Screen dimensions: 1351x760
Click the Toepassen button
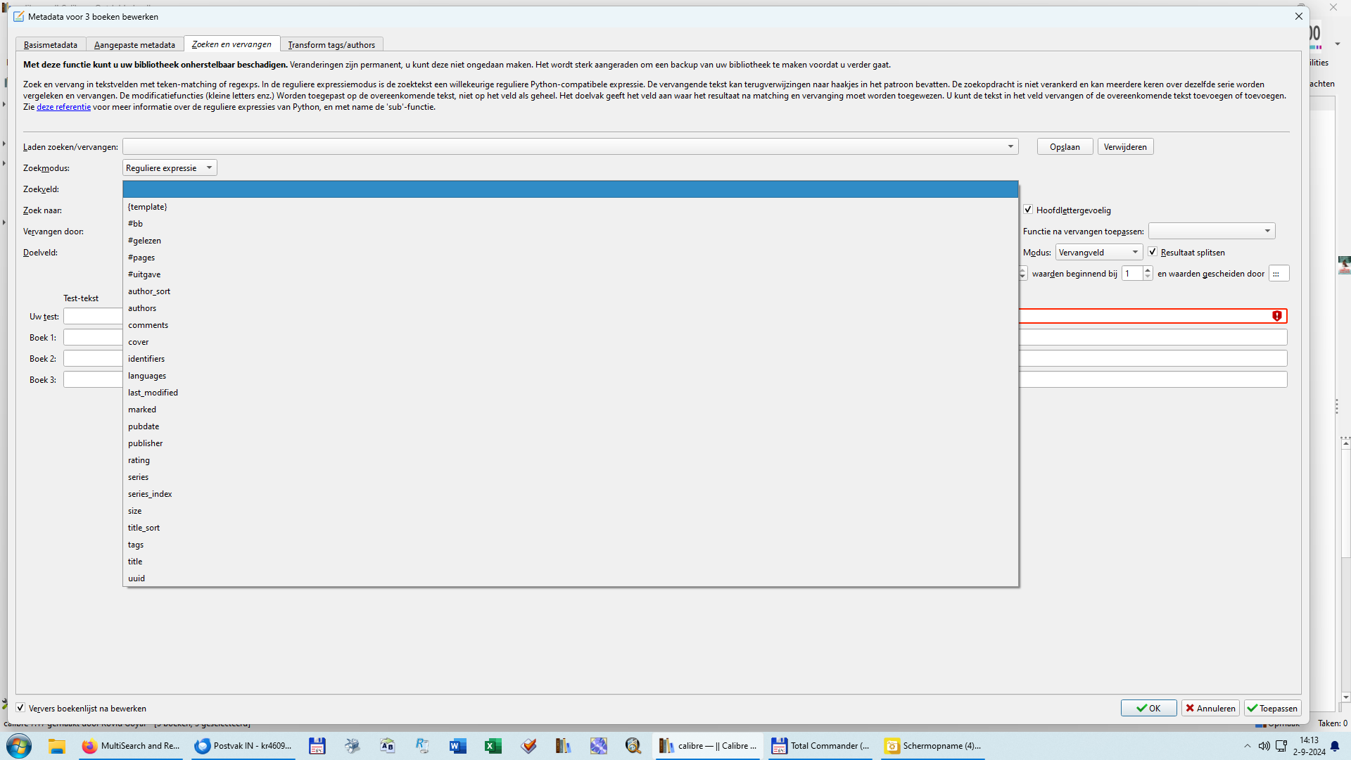[x=1272, y=708]
